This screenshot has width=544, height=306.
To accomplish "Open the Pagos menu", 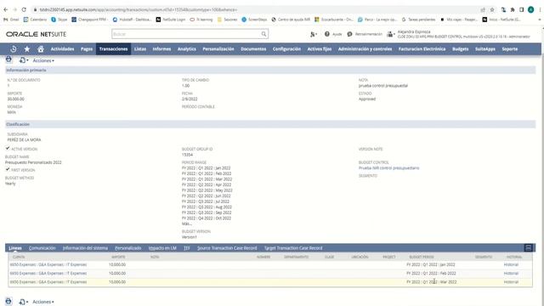I will point(87,49).
